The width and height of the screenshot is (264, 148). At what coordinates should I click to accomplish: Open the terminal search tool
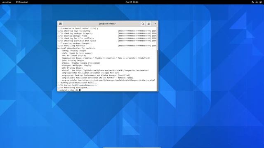143,24
